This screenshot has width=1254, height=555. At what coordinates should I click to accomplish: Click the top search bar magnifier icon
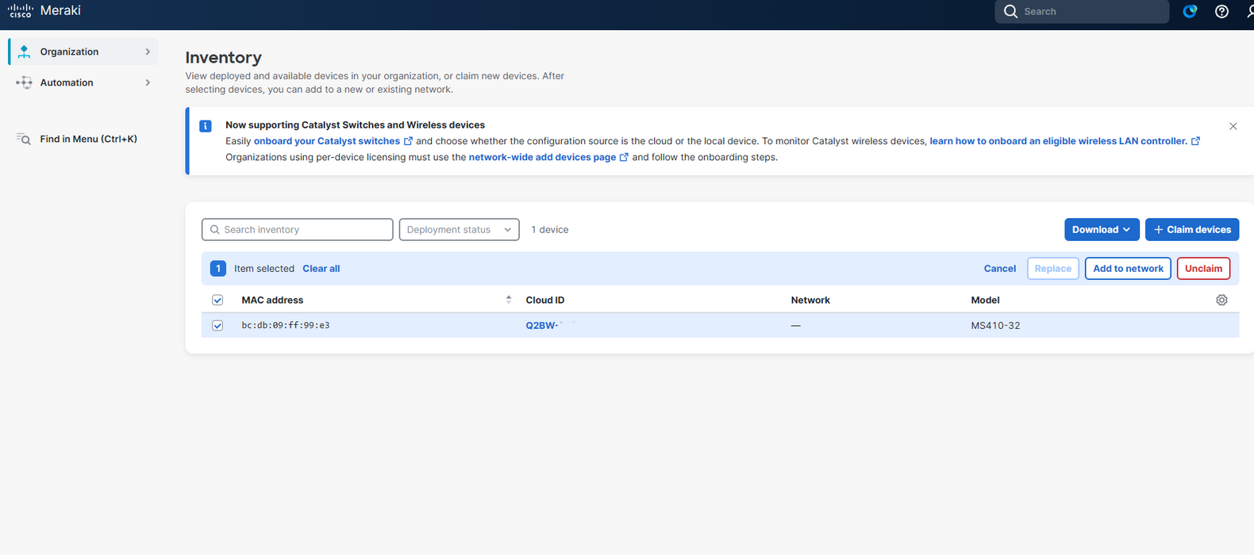click(1010, 11)
